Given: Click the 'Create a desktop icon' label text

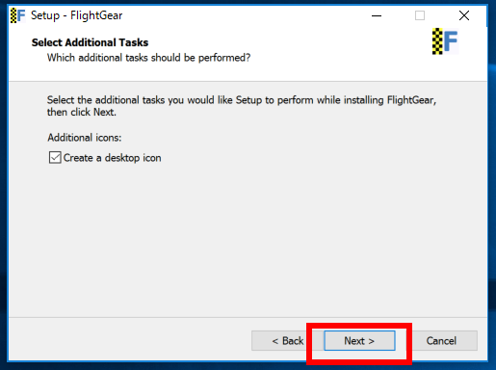Looking at the screenshot, I should tap(112, 158).
